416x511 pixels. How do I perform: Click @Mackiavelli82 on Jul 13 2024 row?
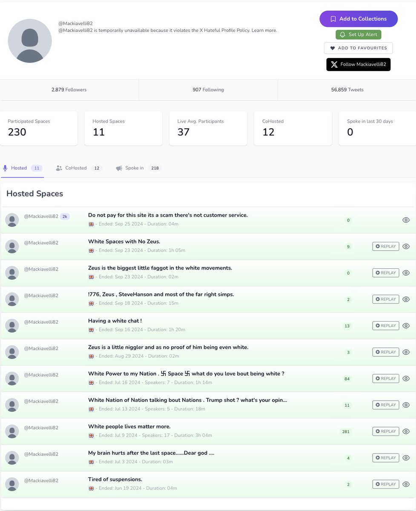[x=41, y=401]
